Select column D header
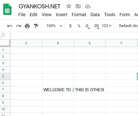The height and width of the screenshot is (116, 138). [x=58, y=43]
